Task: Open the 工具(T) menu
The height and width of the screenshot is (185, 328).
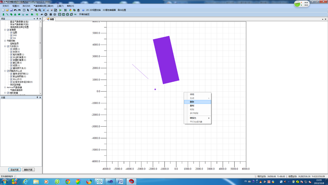Action: coord(60,6)
